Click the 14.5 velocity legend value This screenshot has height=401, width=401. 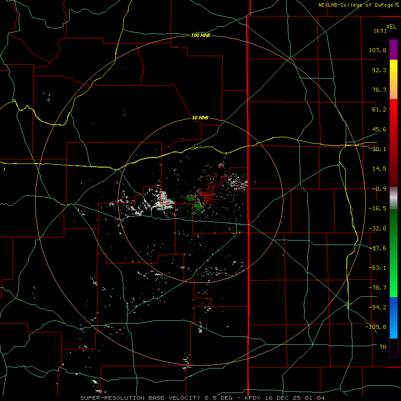[379, 169]
